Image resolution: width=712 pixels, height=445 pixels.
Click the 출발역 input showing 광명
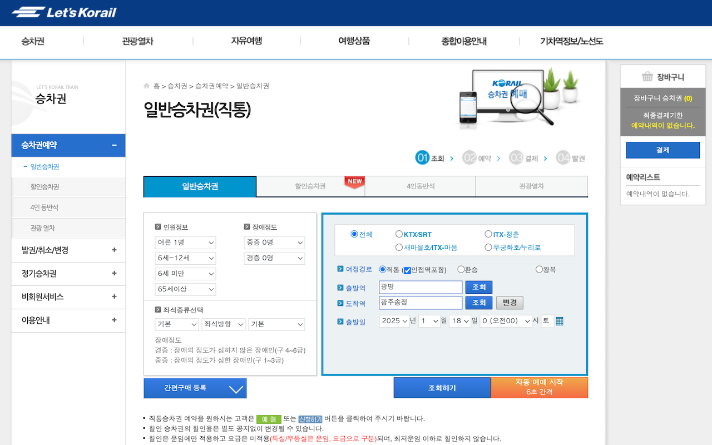click(x=421, y=287)
